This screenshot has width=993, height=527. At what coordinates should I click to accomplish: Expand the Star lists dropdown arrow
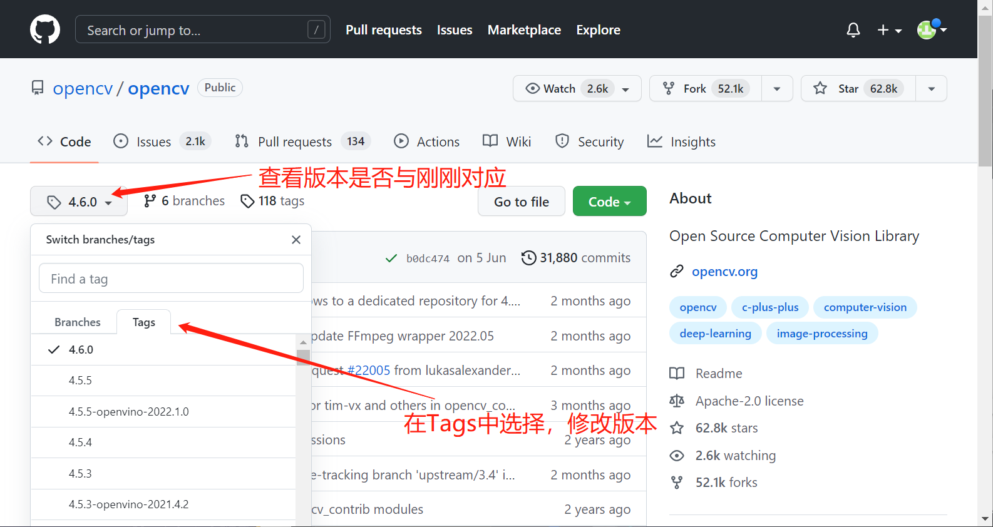pyautogui.click(x=932, y=89)
